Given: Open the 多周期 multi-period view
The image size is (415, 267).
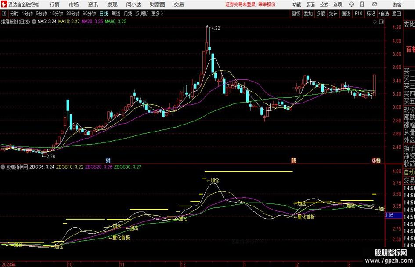Looking at the screenshot, I should point(142,14).
